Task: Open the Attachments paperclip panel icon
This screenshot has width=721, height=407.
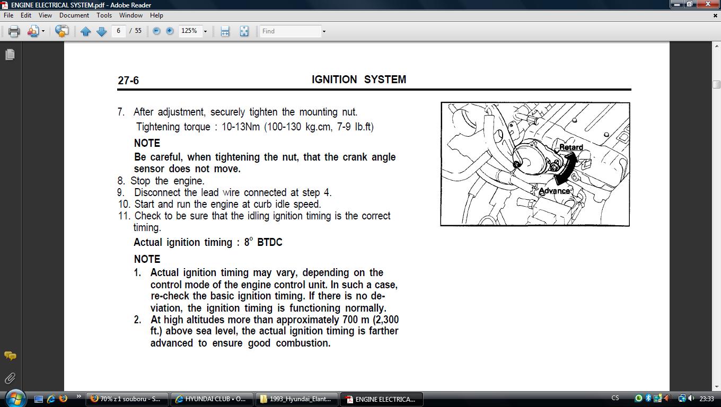Action: 10,378
